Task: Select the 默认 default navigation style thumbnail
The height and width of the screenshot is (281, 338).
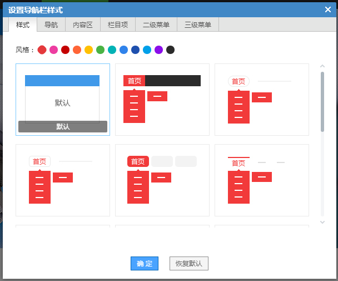Action: (63, 100)
